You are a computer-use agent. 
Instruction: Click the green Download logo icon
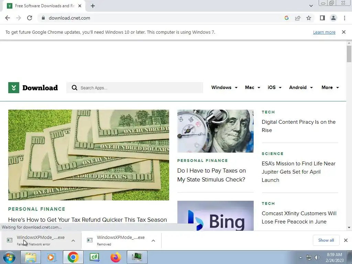point(14,88)
